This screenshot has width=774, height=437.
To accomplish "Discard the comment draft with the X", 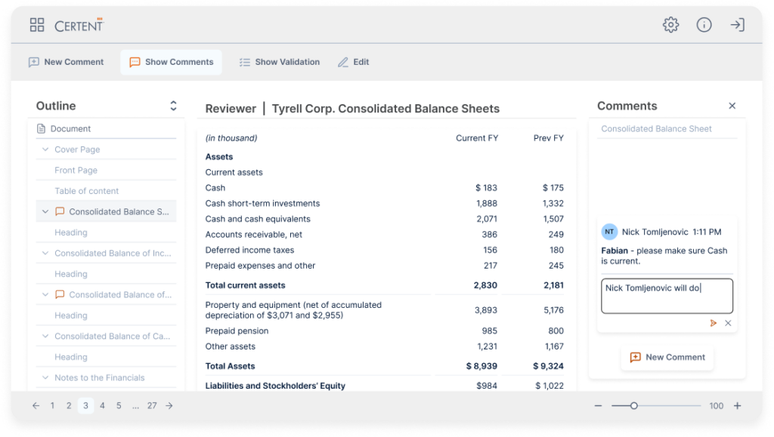I will click(728, 323).
